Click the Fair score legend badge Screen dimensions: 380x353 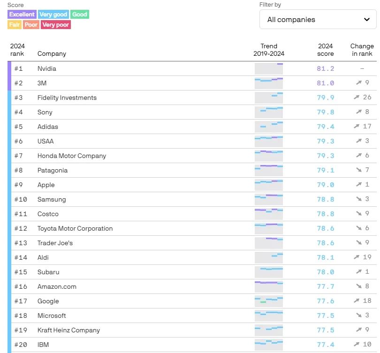[x=15, y=25]
